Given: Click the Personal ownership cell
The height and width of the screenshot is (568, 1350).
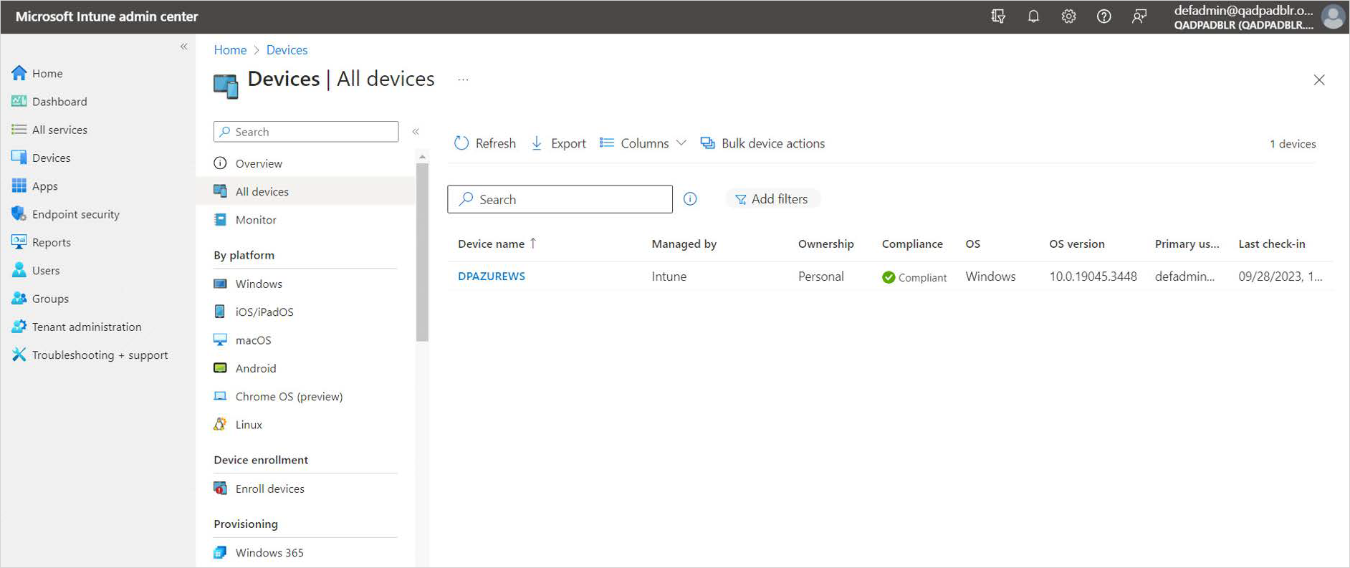Looking at the screenshot, I should [820, 276].
